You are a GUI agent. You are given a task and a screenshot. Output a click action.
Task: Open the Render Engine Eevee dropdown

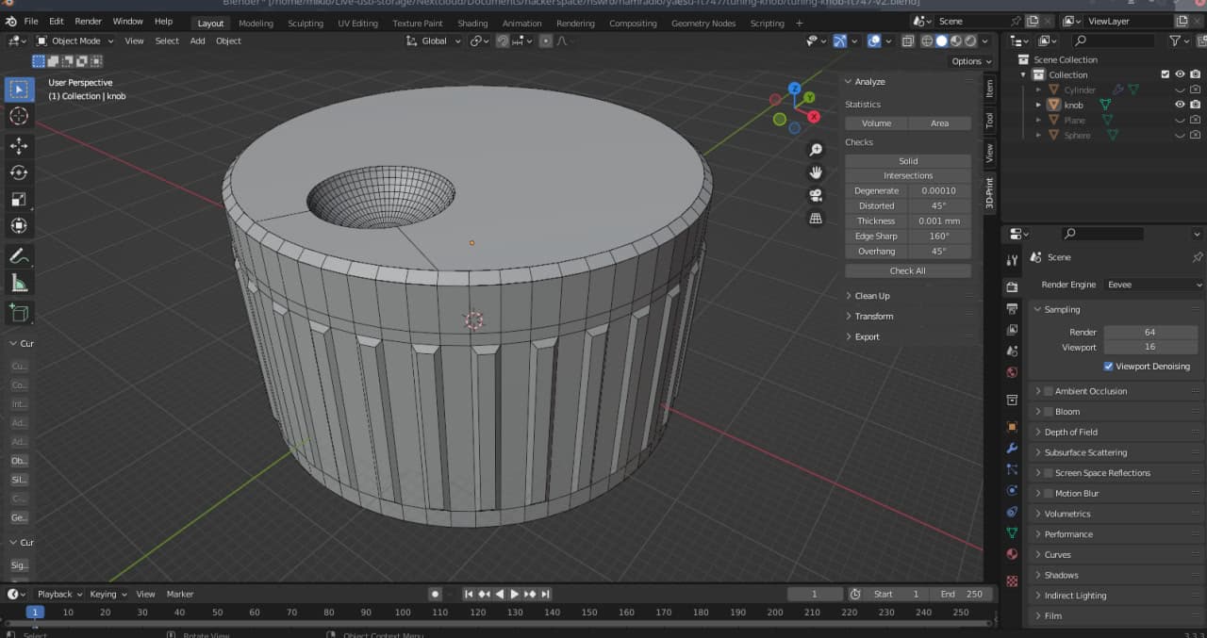click(1153, 285)
